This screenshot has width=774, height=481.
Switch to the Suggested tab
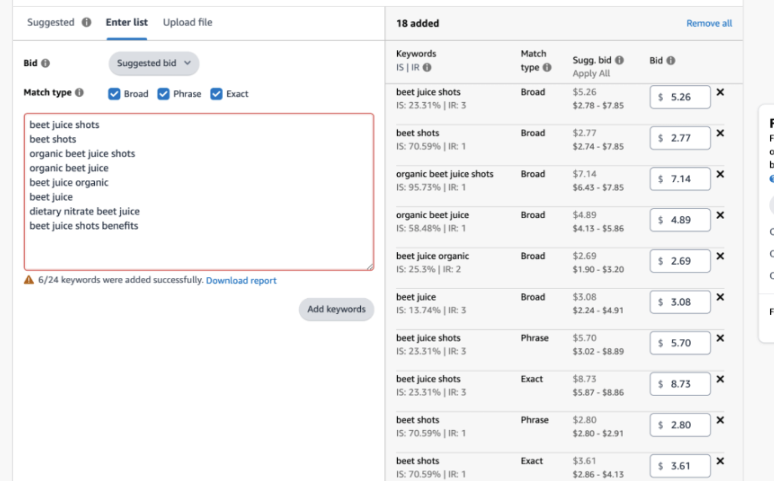coord(51,22)
